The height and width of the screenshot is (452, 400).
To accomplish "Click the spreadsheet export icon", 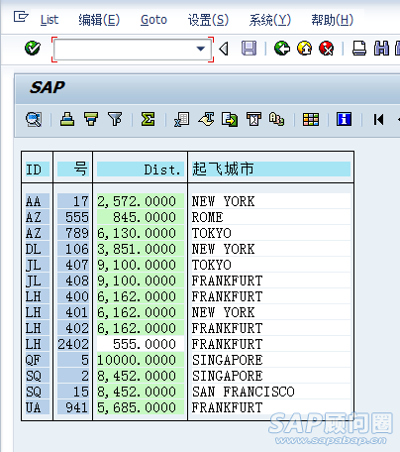I will point(182,119).
